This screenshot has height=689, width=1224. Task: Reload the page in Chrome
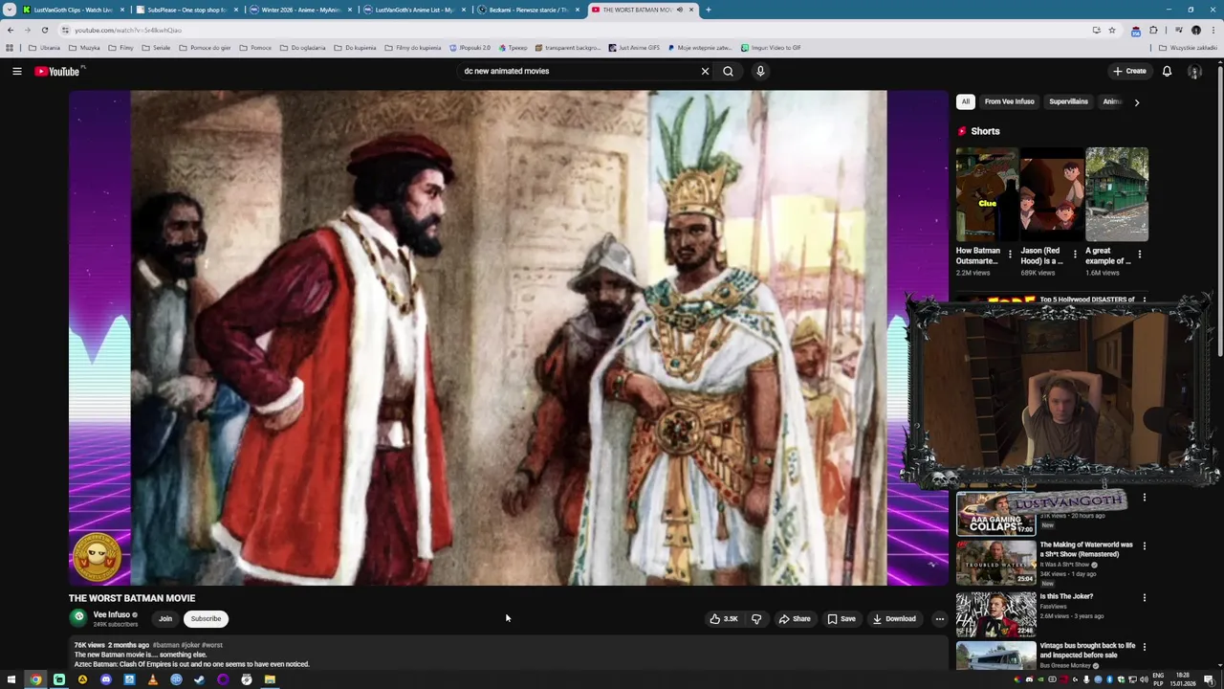pos(44,30)
